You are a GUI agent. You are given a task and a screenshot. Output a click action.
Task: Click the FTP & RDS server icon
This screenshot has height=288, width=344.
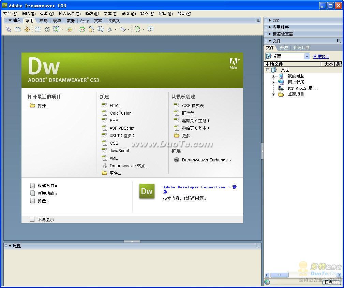point(281,88)
